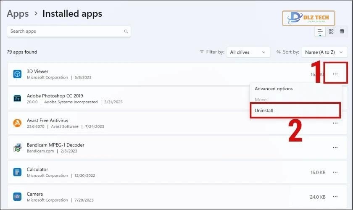353x210 pixels.
Task: Open more options for 3D Viewer
Action: click(335, 74)
